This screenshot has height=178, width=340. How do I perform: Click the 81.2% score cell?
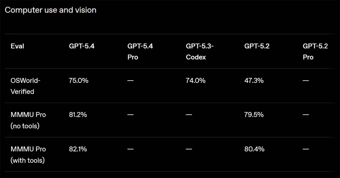coord(78,115)
